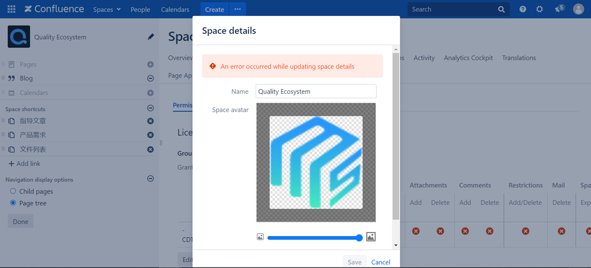Click the Create button

point(215,9)
